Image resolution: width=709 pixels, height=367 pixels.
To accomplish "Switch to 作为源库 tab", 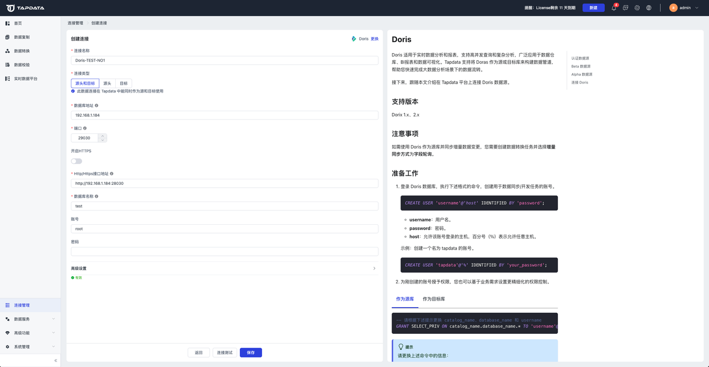I will [405, 299].
